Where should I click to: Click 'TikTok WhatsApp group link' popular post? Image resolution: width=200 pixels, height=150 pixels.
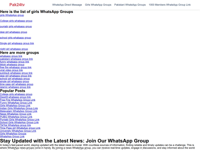tap(15, 125)
